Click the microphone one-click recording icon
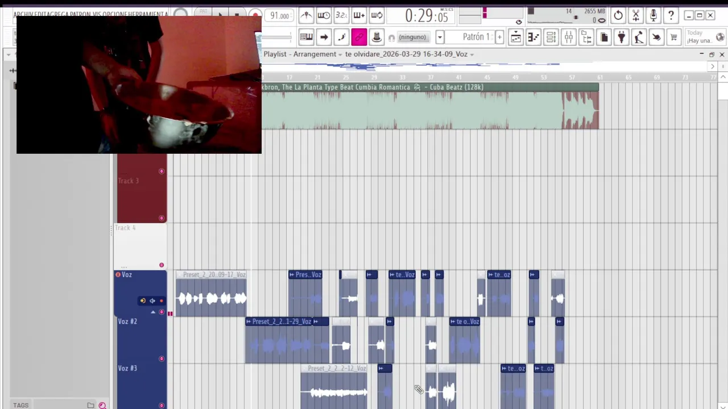Viewport: 728px width, 409px height. pos(653,15)
